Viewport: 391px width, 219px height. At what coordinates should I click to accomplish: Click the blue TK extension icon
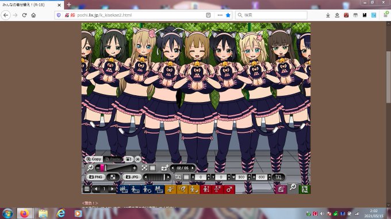(374, 15)
